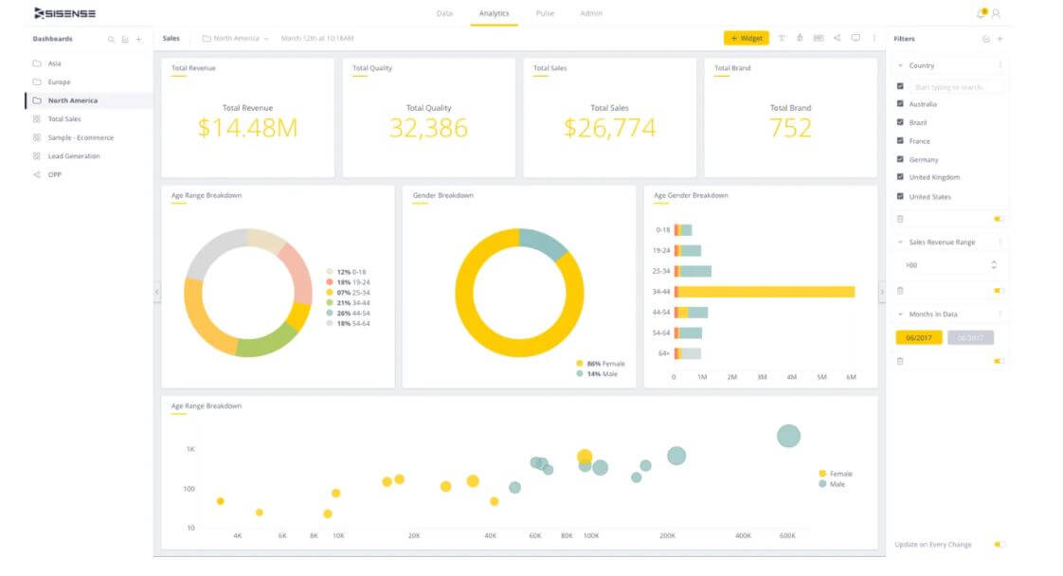The height and width of the screenshot is (576, 1063).
Task: Open the notifications bell at top right
Action: point(981,12)
